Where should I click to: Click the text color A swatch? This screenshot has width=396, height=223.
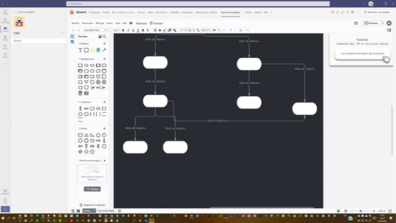click(x=138, y=31)
